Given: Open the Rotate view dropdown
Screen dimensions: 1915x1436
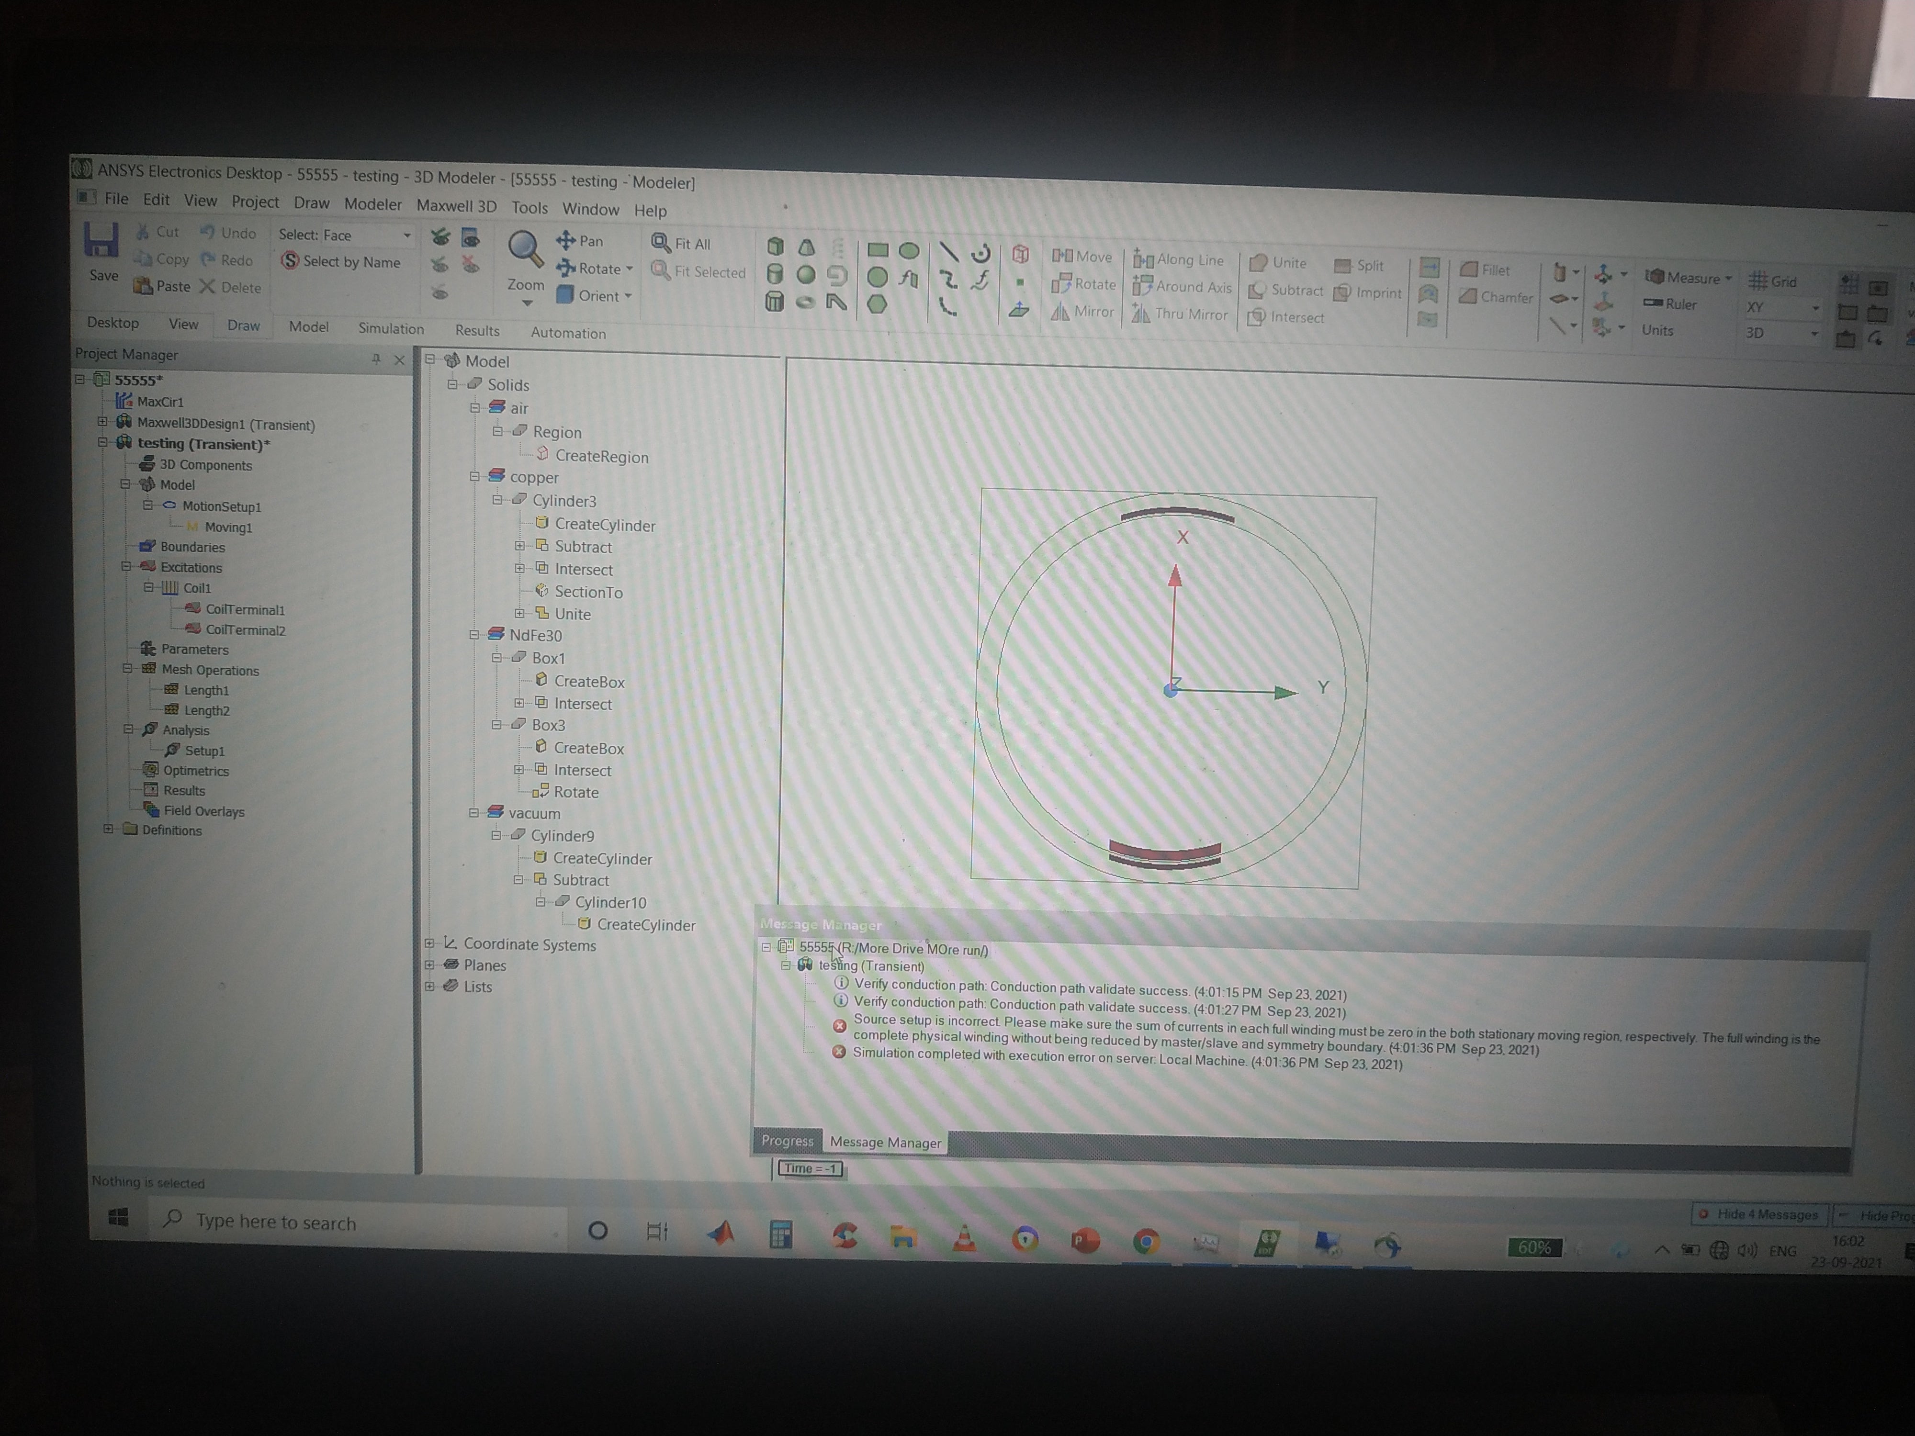Looking at the screenshot, I should [x=630, y=269].
